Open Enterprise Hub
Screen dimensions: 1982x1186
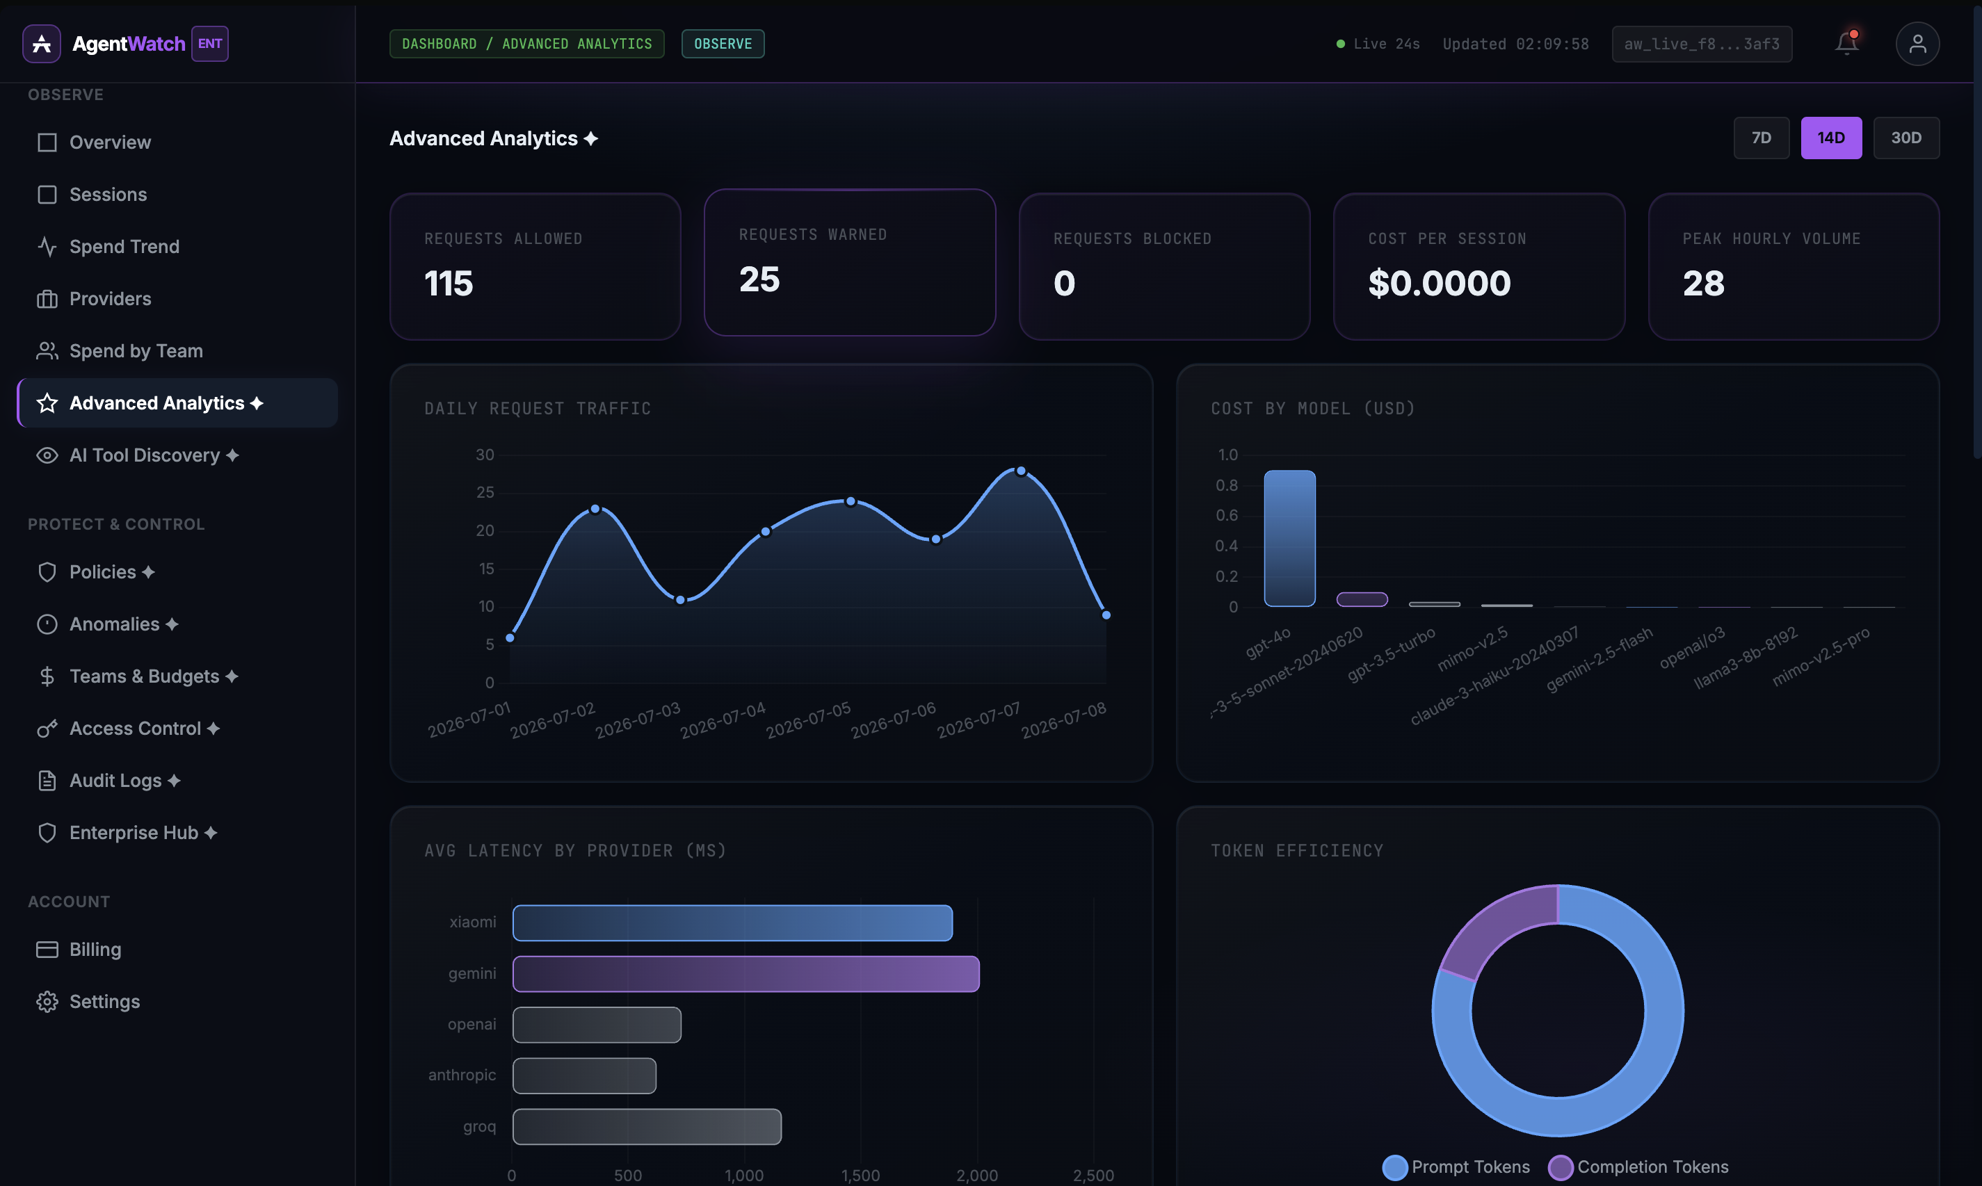click(x=177, y=833)
